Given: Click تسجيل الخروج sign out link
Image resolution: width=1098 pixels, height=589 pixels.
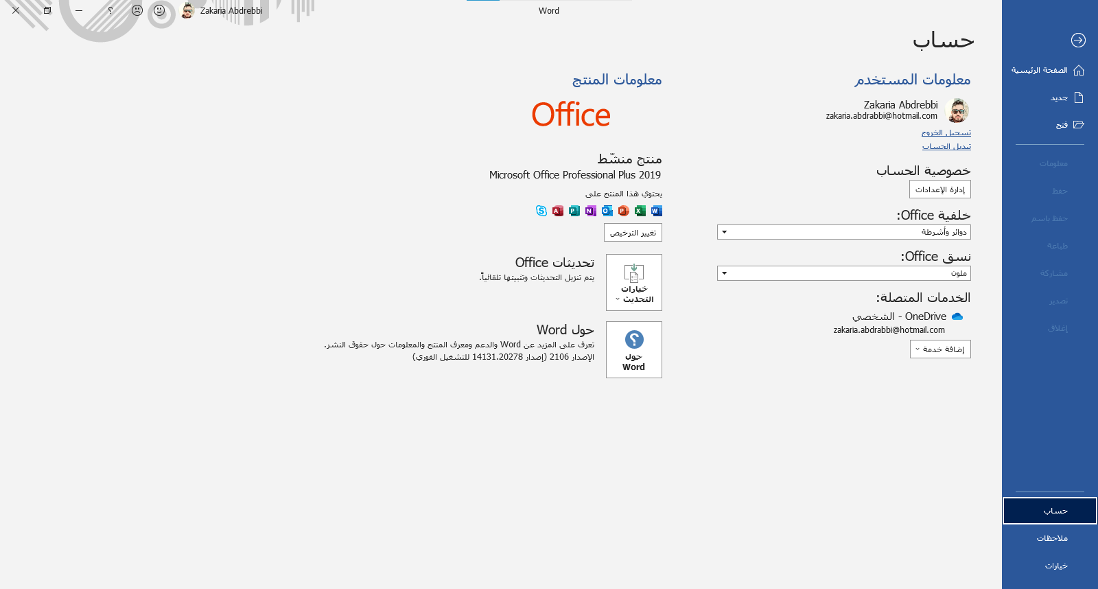Looking at the screenshot, I should (x=946, y=132).
